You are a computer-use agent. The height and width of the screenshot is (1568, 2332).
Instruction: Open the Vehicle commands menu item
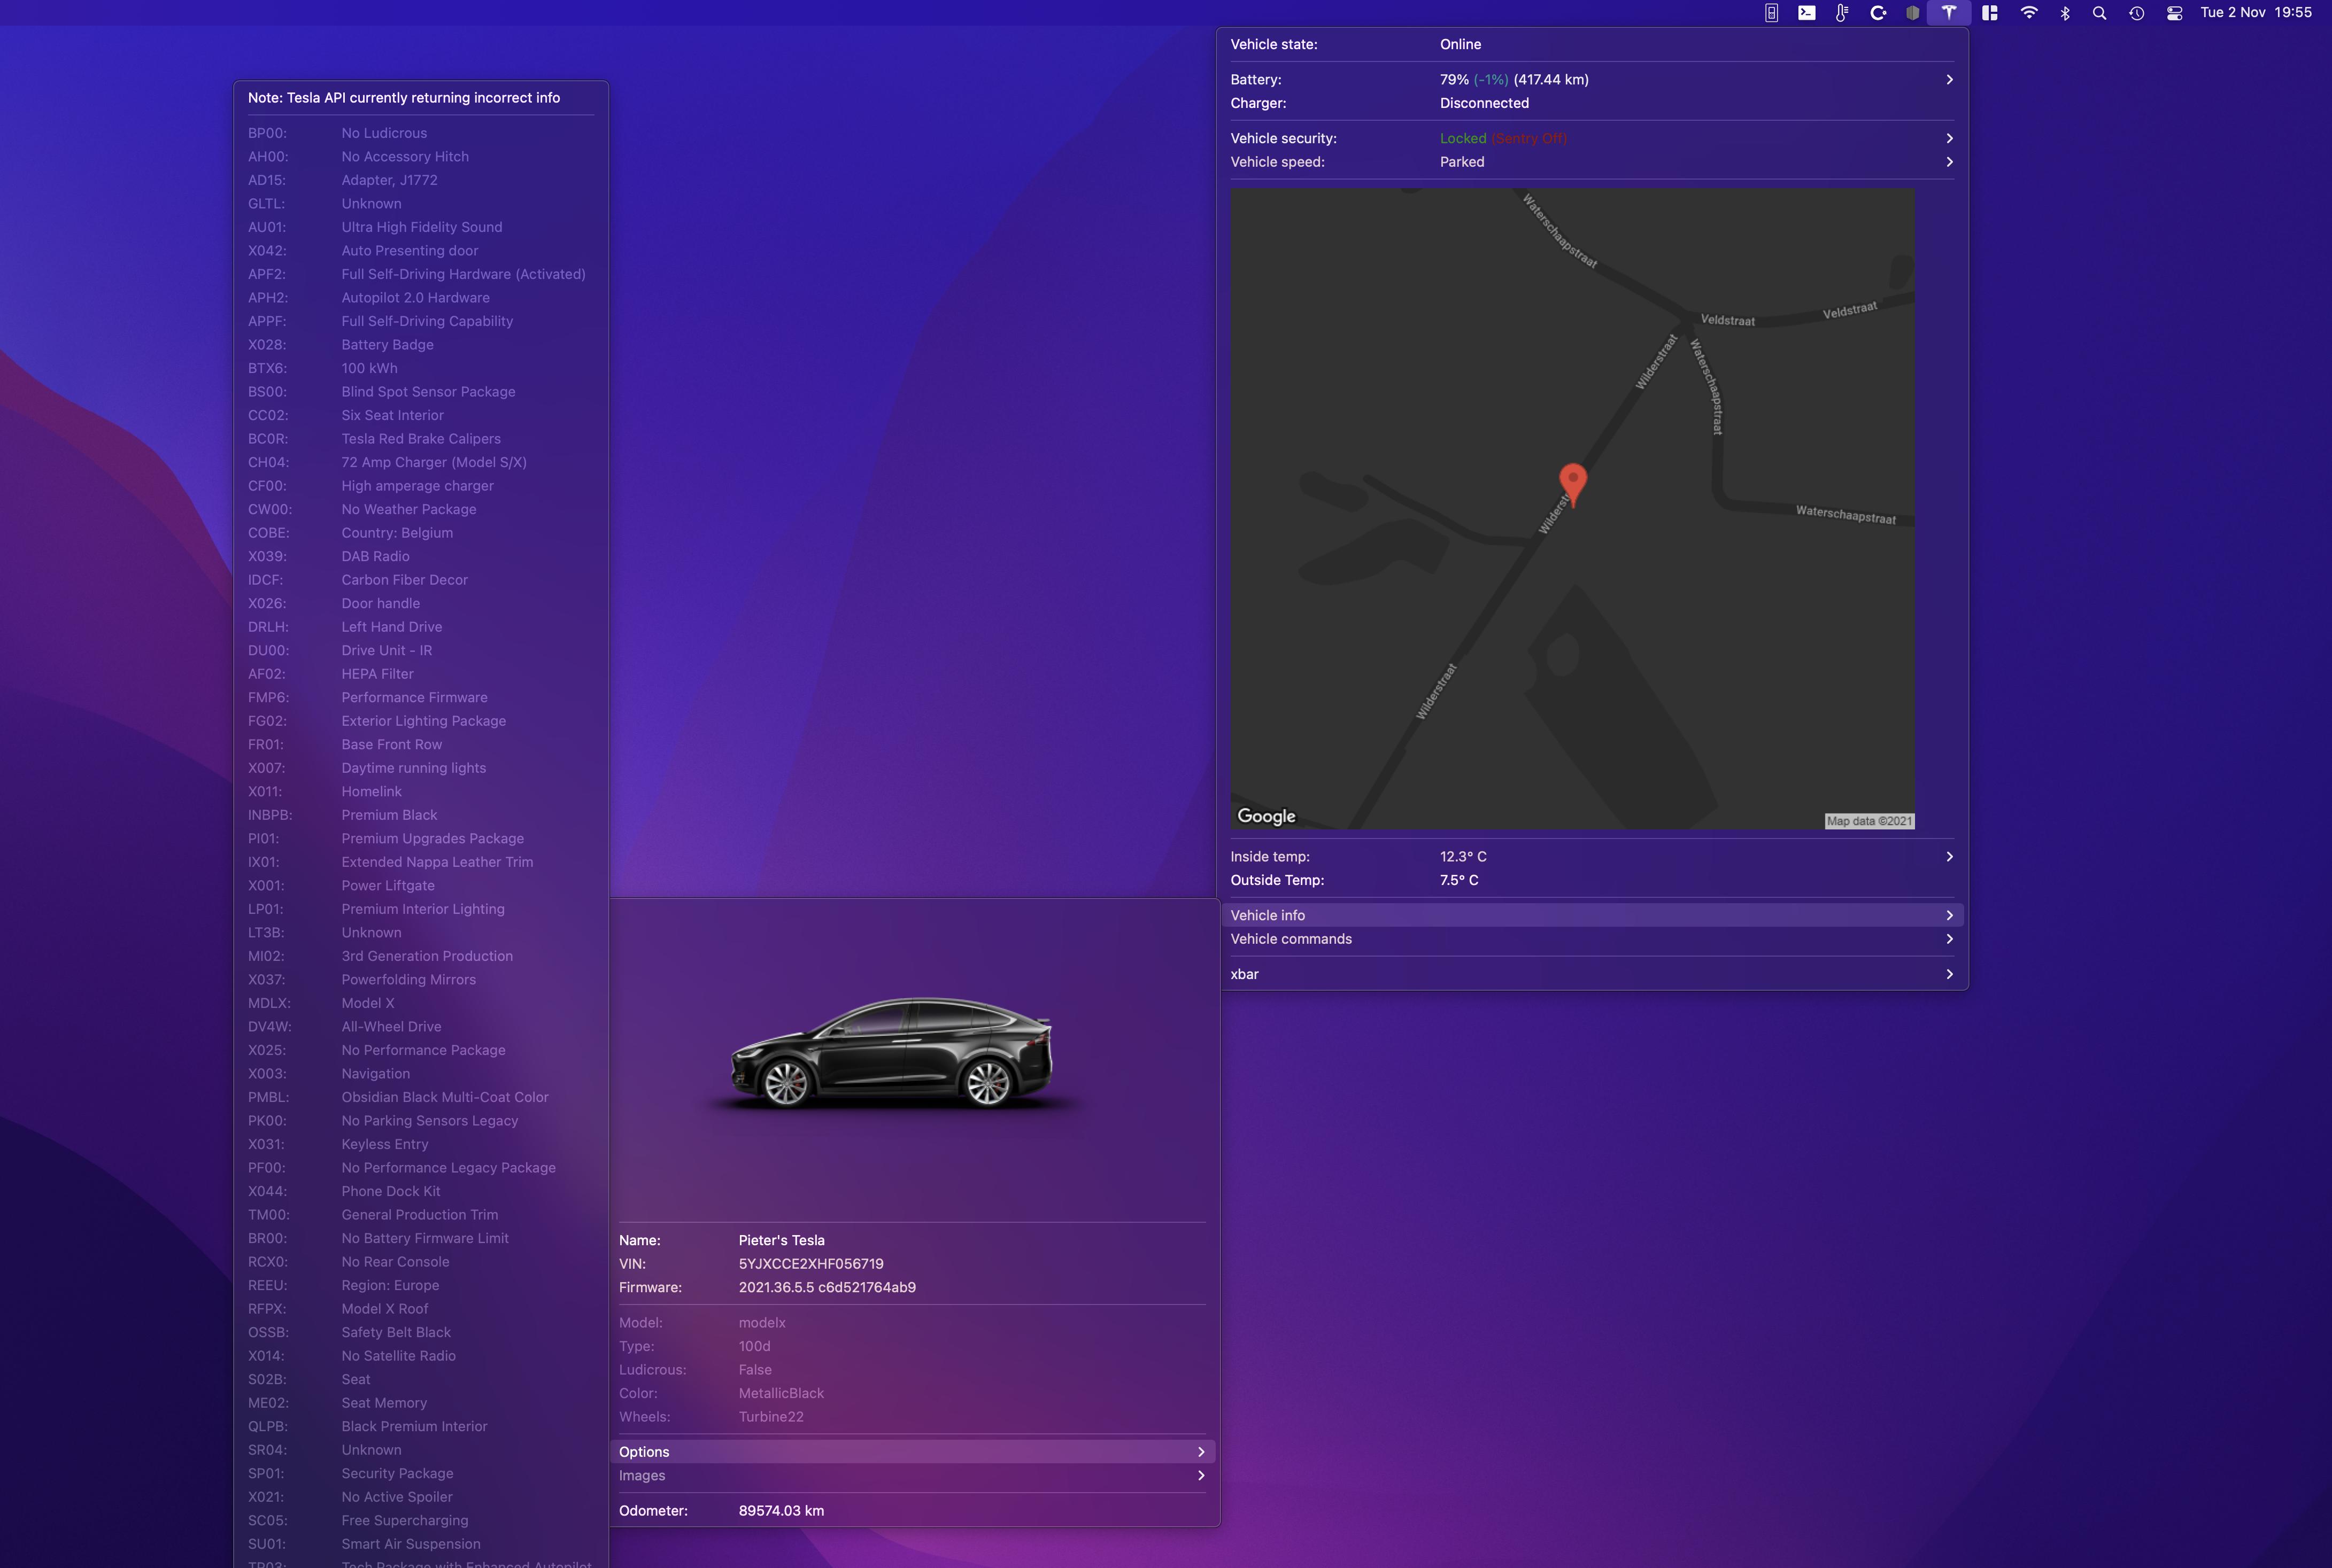coord(1592,939)
